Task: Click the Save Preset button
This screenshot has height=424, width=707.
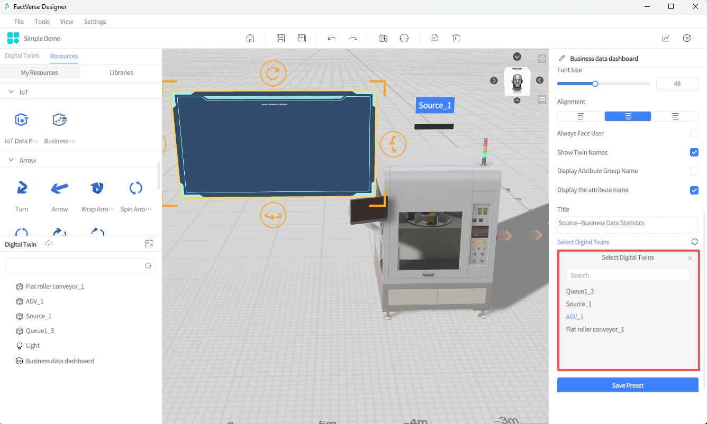Action: (628, 385)
